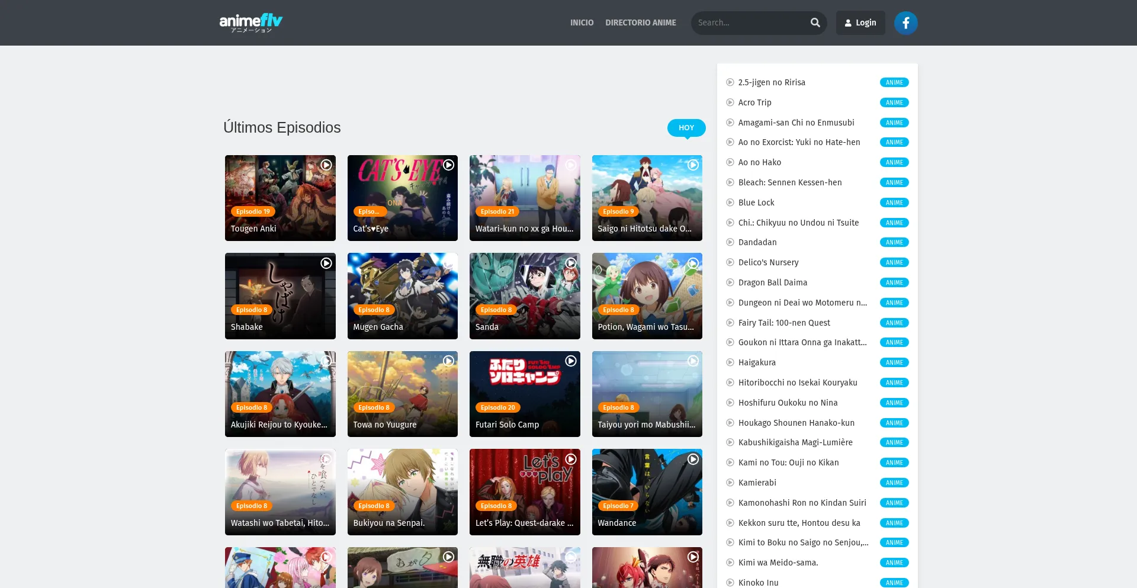Focus the Search input field
The width and height of the screenshot is (1137, 588).
pyautogui.click(x=749, y=23)
